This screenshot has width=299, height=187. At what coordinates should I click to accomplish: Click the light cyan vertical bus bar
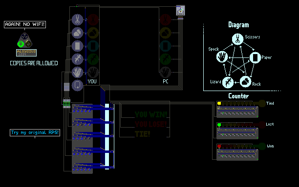[x=107, y=136]
